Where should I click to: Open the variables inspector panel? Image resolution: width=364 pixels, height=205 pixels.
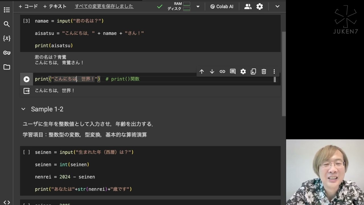[x=7, y=38]
